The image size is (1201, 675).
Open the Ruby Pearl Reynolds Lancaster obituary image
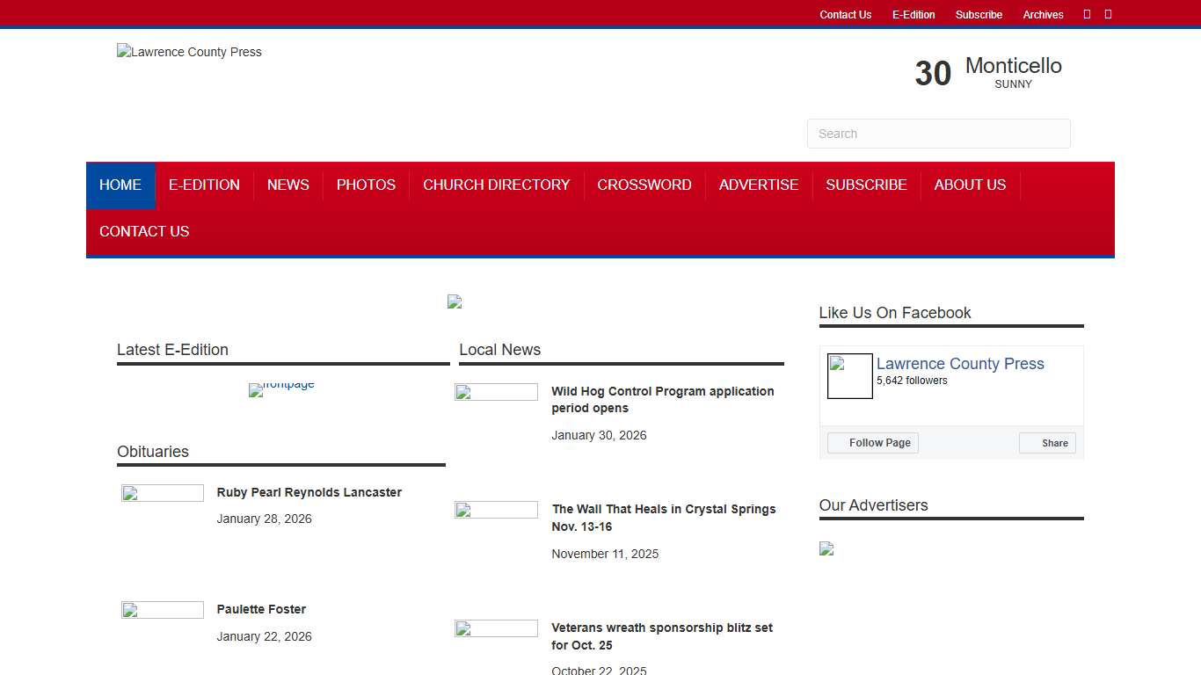[x=163, y=493]
